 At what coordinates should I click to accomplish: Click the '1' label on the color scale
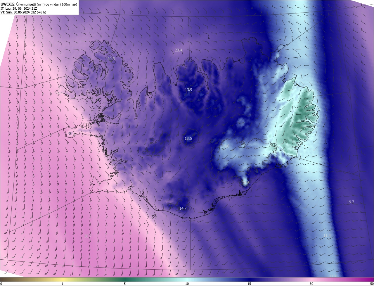coord(63,284)
